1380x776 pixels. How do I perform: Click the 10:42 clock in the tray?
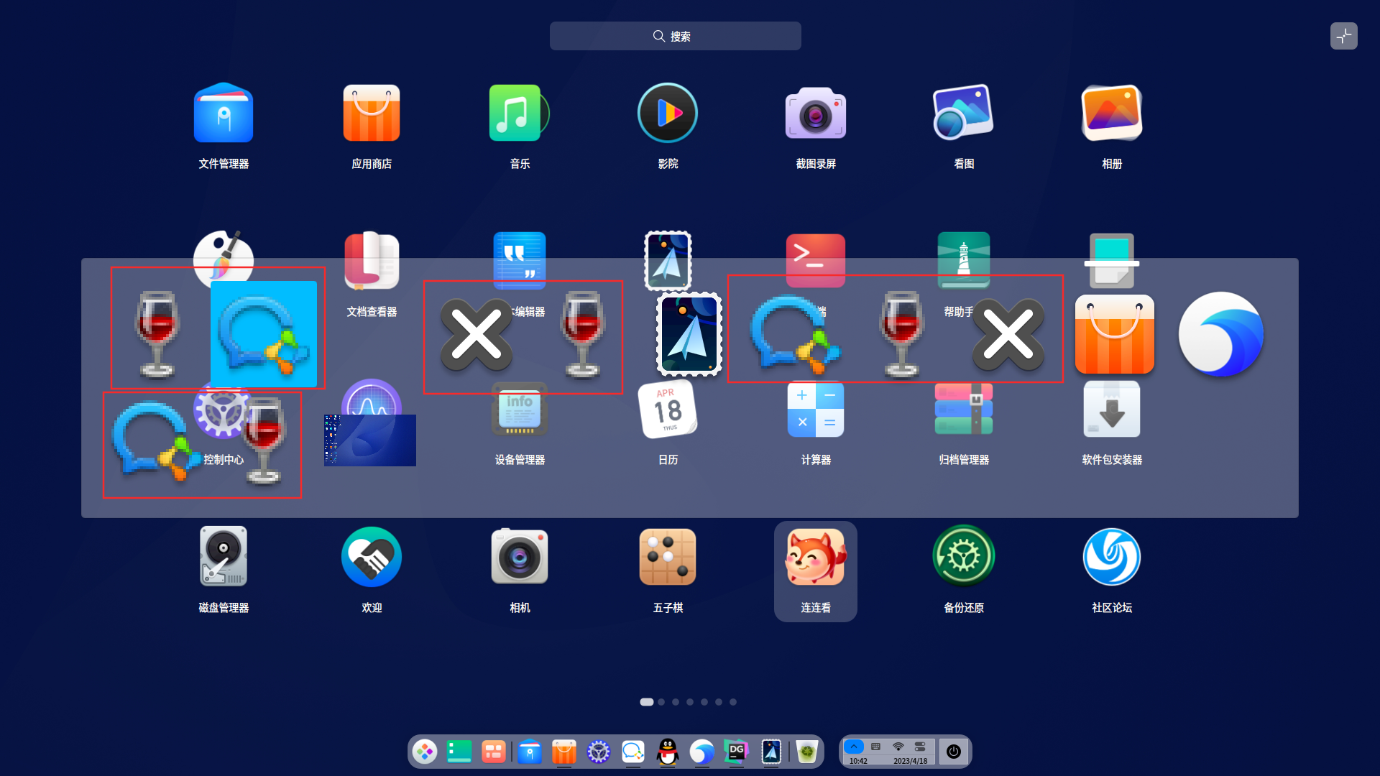tap(858, 761)
